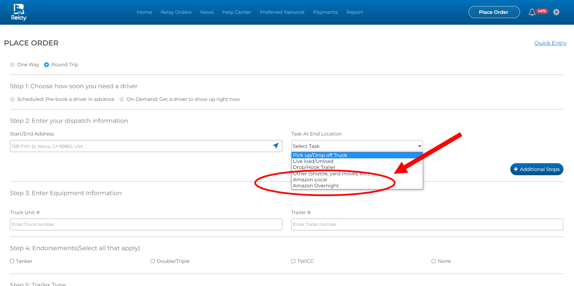Viewport: 574px width, 286px height.
Task: Collapse the Select Task dropdown
Action: (x=356, y=146)
